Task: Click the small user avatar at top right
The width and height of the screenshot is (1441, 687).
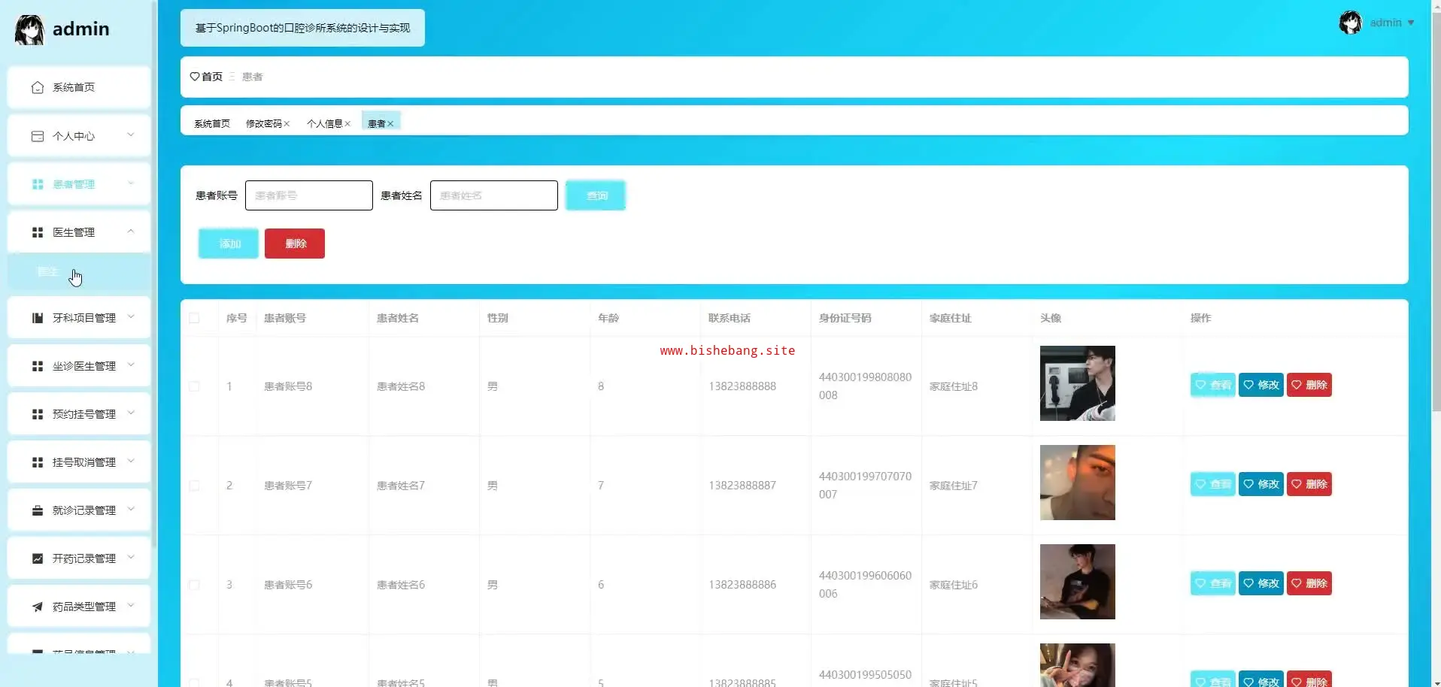Action: coord(1351,23)
